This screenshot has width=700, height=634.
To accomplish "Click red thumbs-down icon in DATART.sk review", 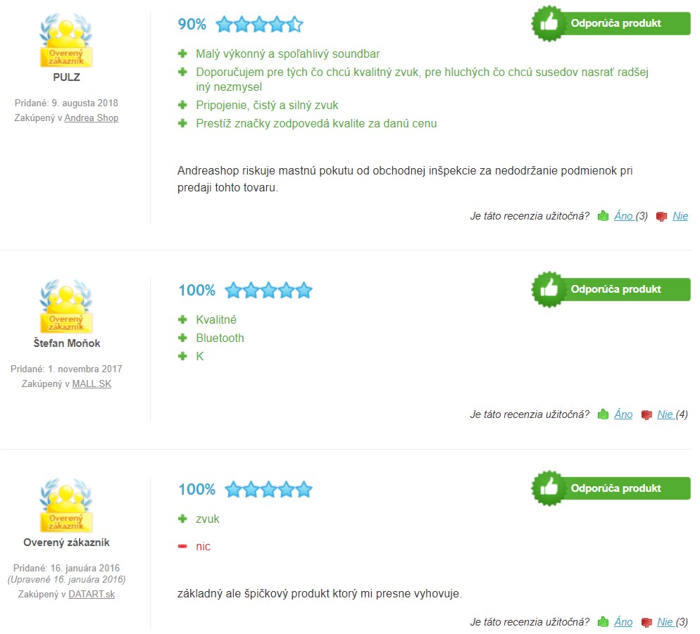I will pyautogui.click(x=646, y=623).
